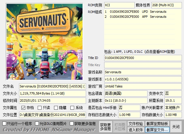This screenshot has width=184, height=134.
Task: Click the 截屏至文件... button
Action: tap(157, 130)
